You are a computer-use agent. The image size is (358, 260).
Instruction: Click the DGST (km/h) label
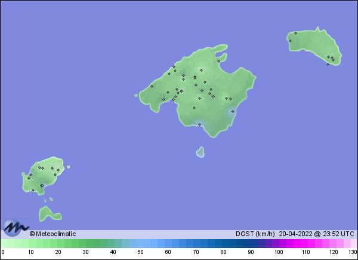pos(255,234)
